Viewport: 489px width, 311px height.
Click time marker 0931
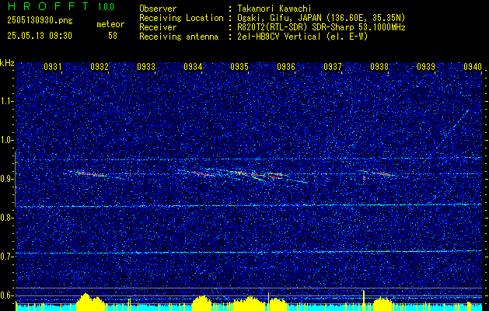coord(52,66)
